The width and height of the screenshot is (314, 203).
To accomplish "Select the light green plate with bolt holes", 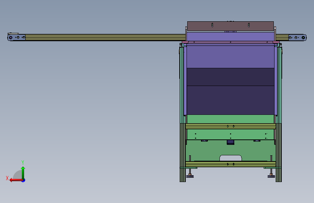I will (230, 134).
